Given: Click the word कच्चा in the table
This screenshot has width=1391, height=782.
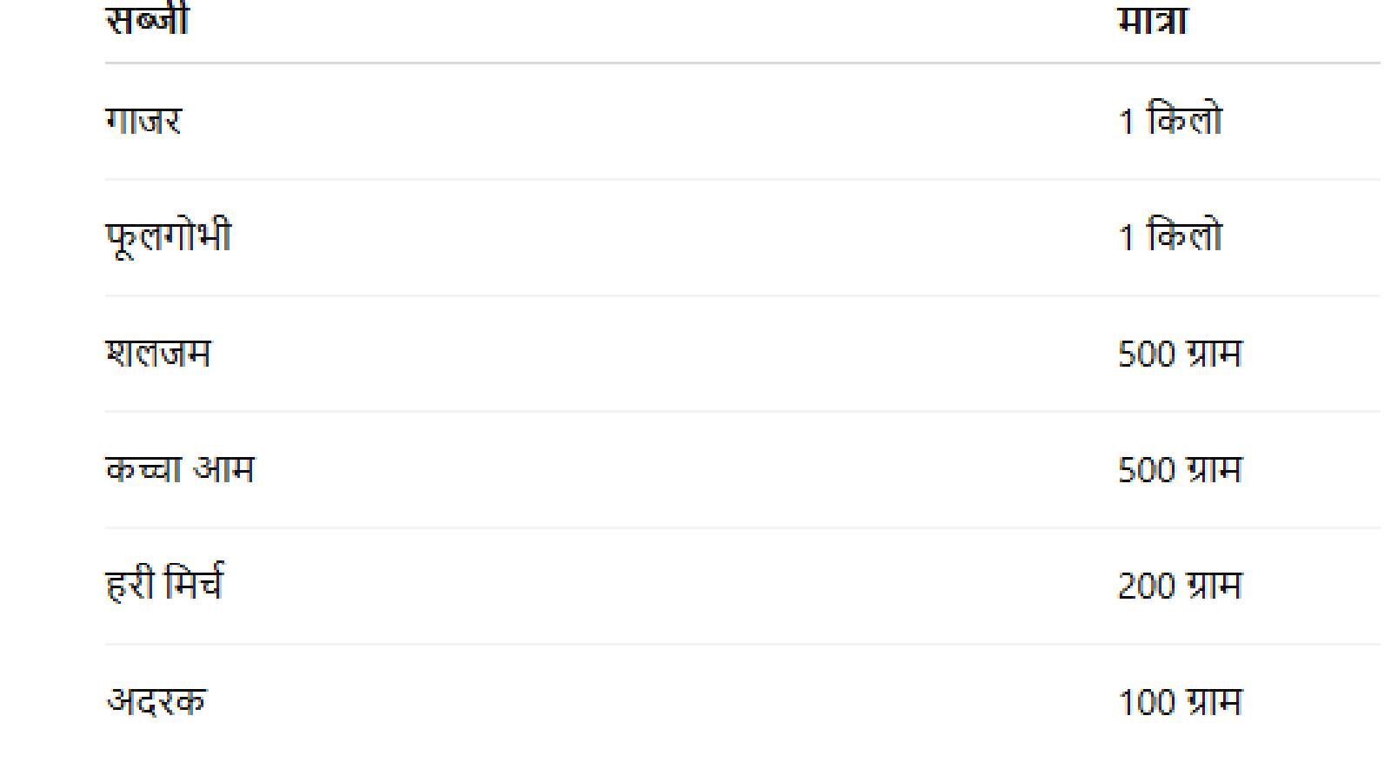Looking at the screenshot, I should click(143, 470).
